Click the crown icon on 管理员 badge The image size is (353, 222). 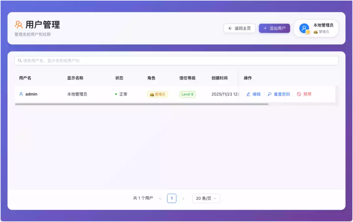point(152,94)
